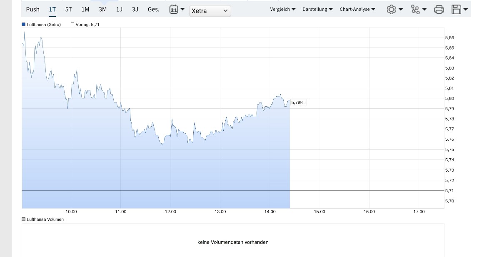Print the chart with printer icon
479x257 pixels.
439,9
